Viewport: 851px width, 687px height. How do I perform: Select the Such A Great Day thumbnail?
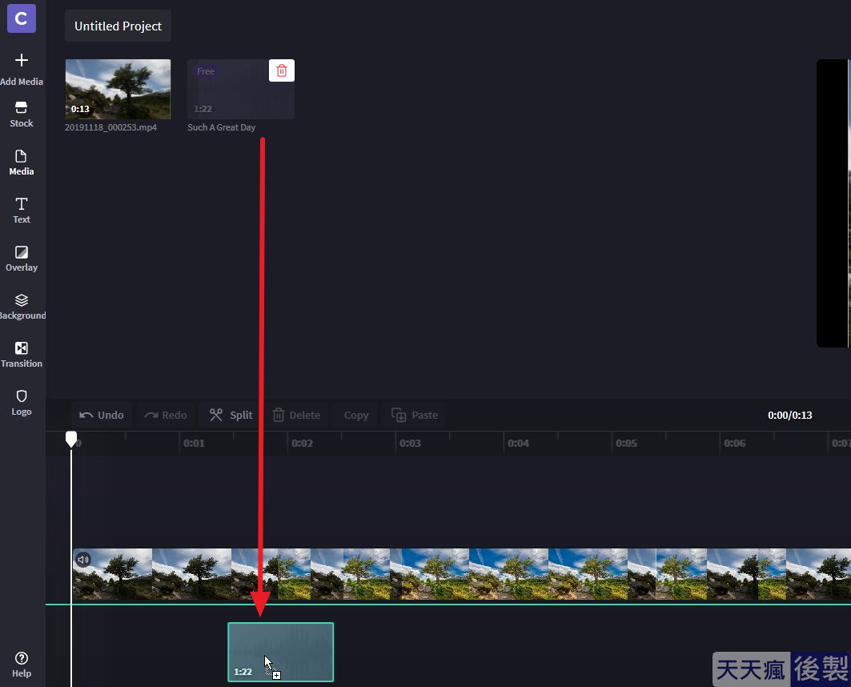(x=241, y=89)
